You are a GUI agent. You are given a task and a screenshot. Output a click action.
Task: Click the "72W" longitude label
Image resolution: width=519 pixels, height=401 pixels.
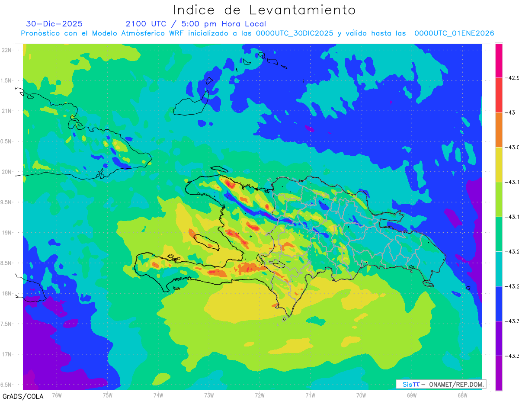(x=259, y=395)
